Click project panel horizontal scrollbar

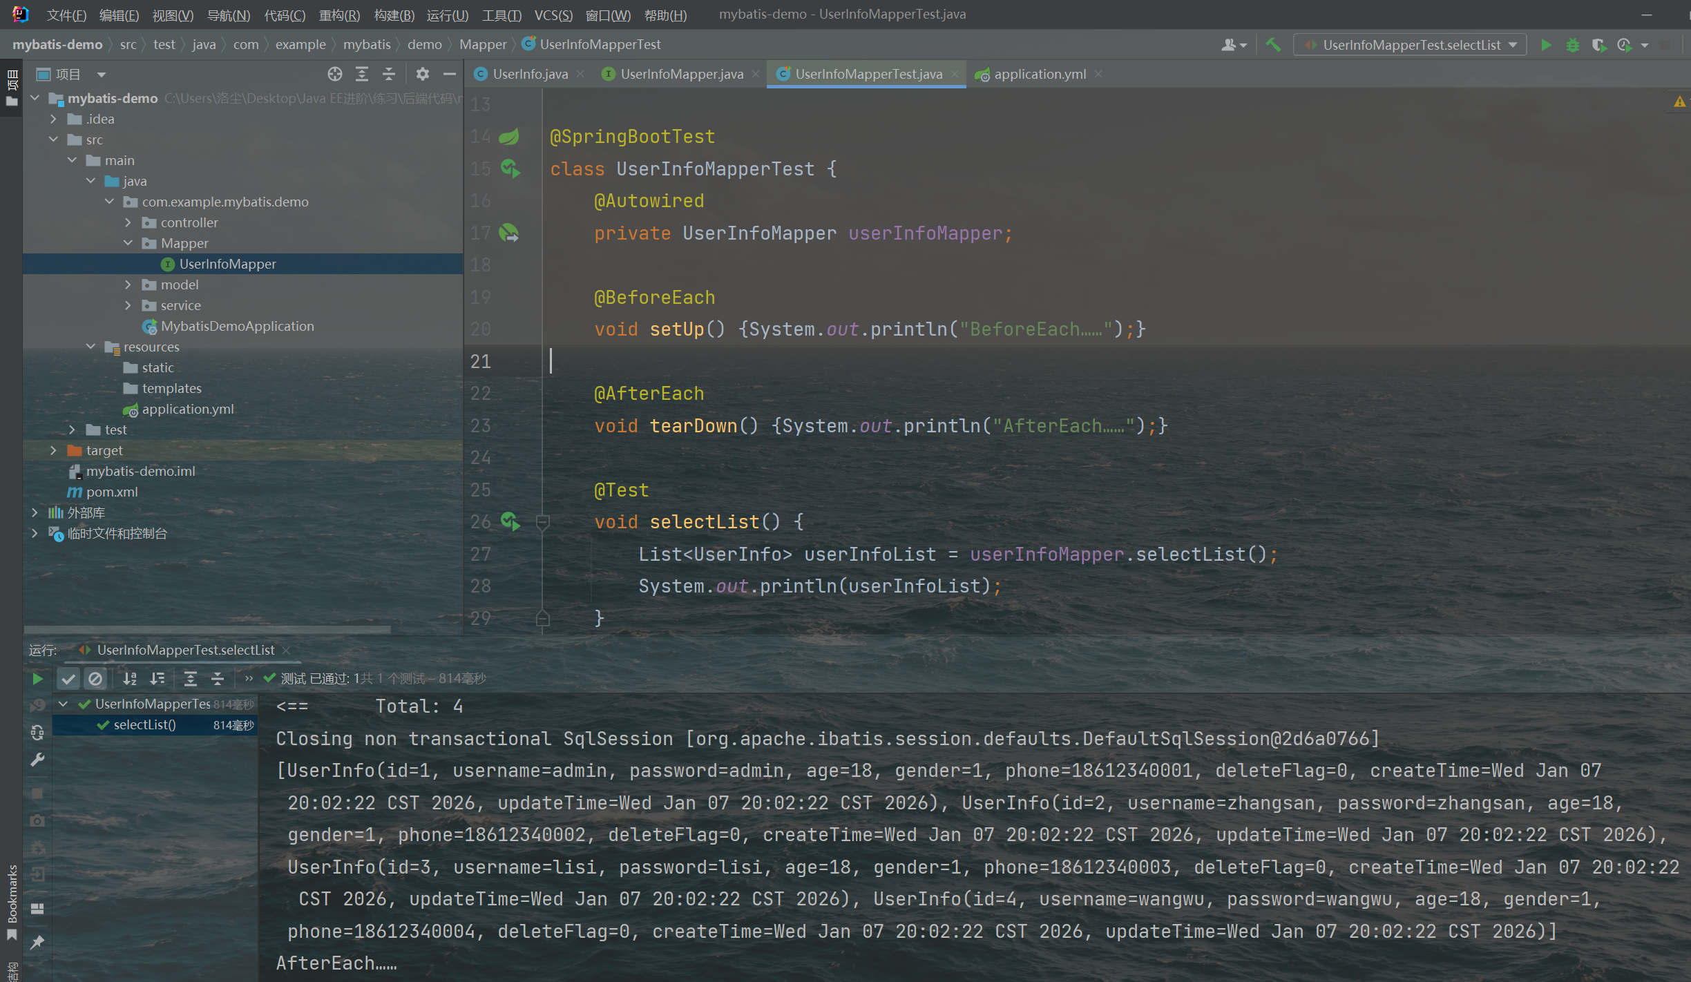point(207,629)
